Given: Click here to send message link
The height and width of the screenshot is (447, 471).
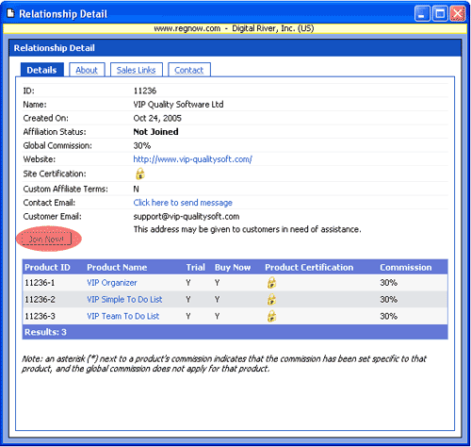Looking at the screenshot, I should click(183, 203).
